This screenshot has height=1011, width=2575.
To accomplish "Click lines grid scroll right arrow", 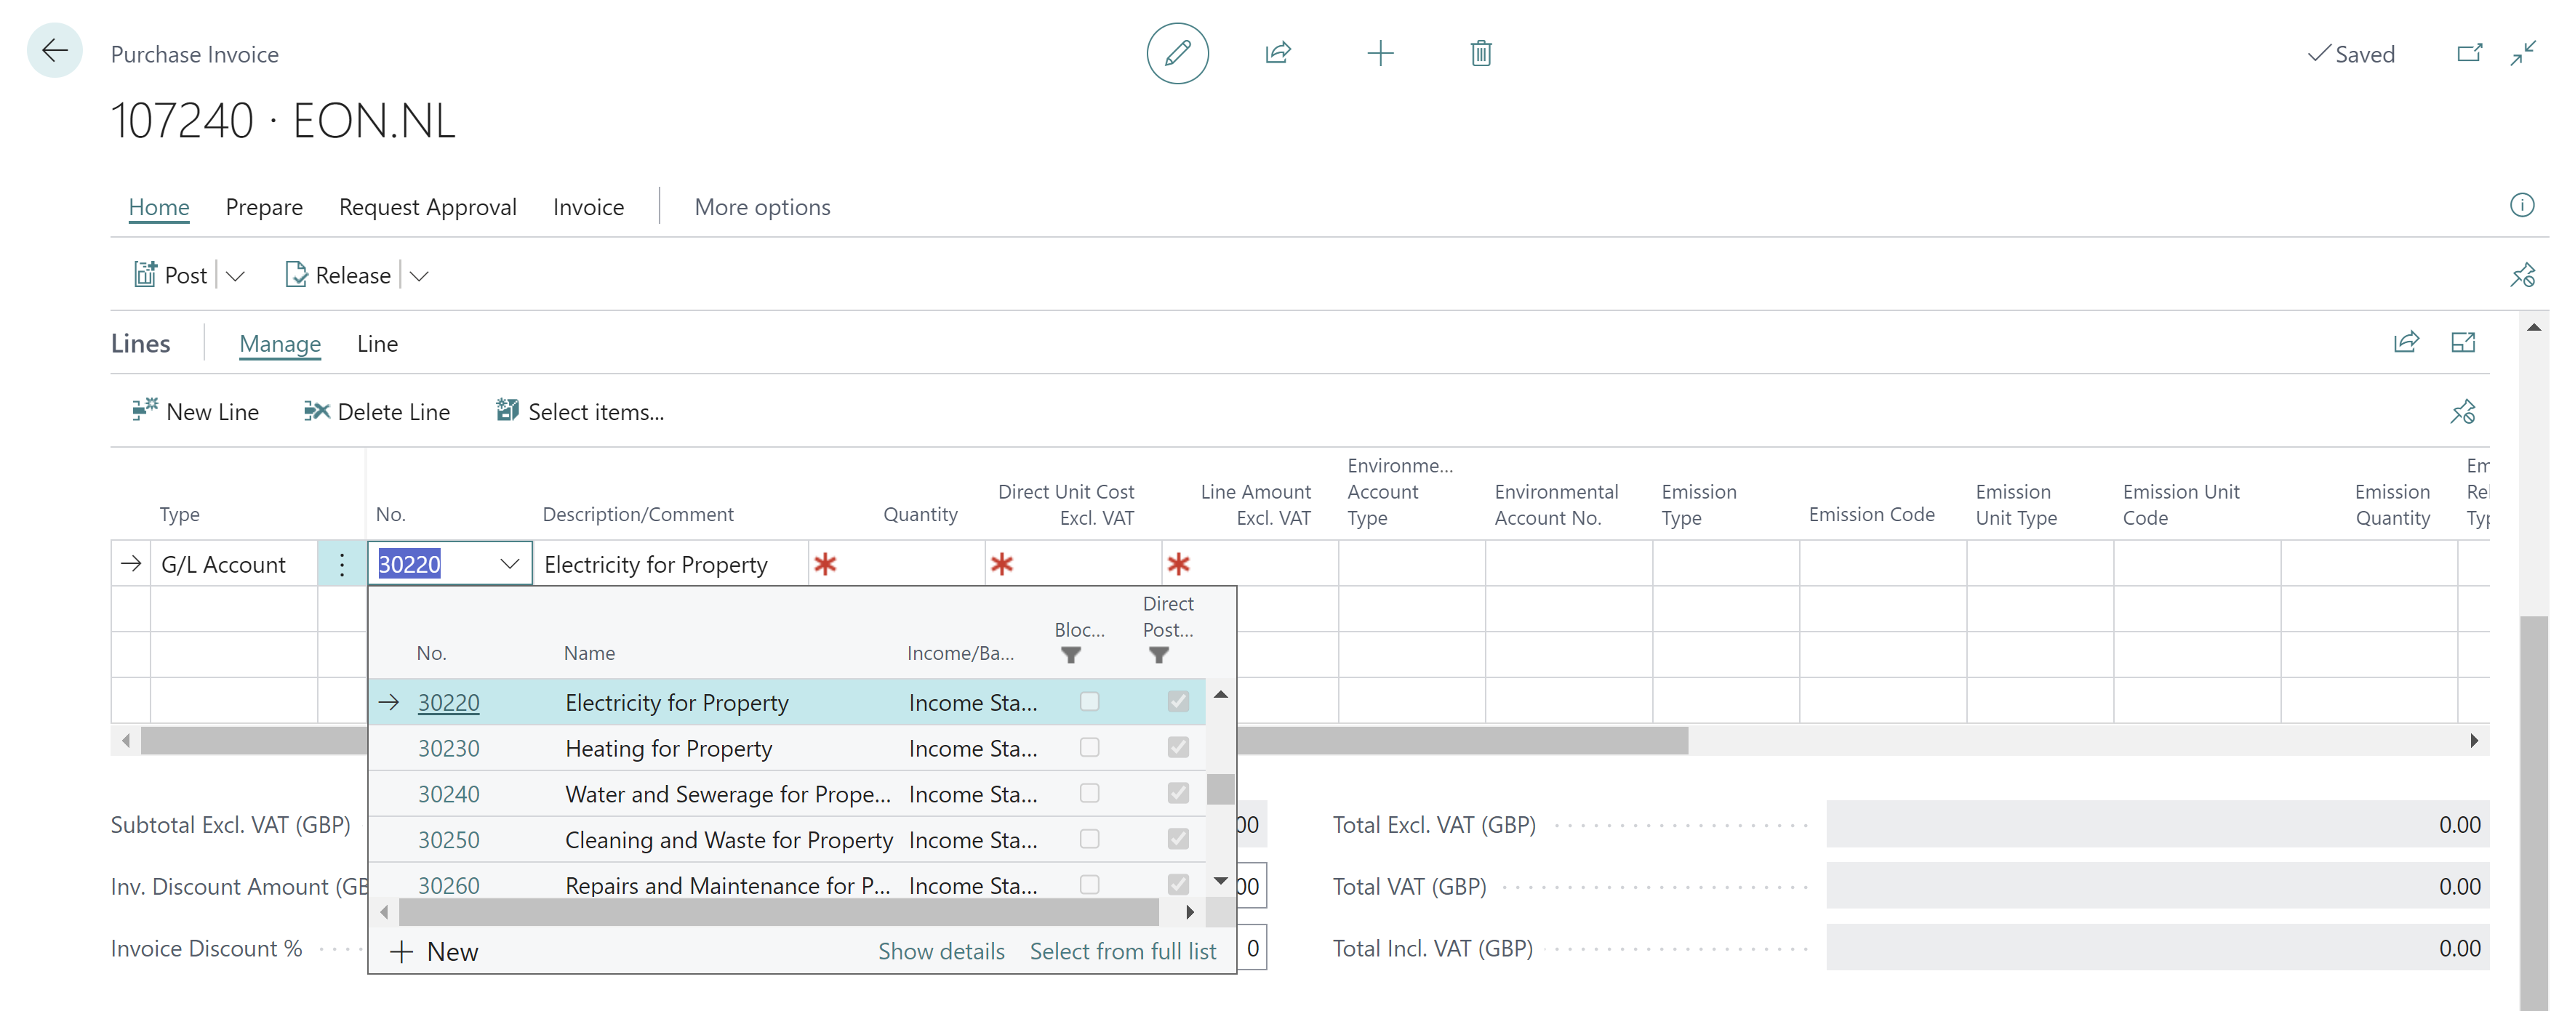I will pos(2473,741).
